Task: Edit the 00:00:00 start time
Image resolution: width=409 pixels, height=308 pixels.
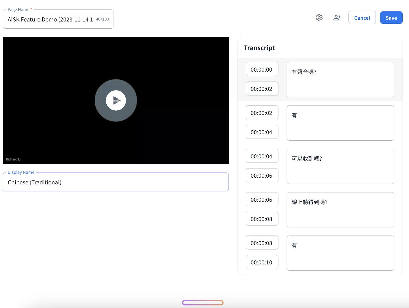Action: pos(262,69)
